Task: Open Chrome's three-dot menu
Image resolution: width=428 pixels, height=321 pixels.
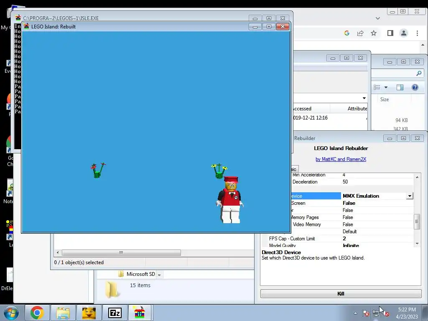Action: [417, 33]
